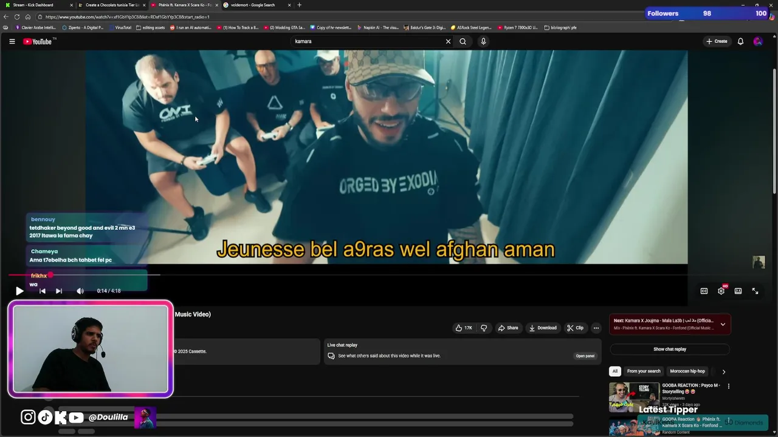Toggle subtitles in player
778x437 pixels.
coord(704,291)
